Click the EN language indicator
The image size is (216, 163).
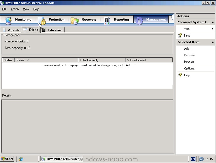(x=193, y=159)
